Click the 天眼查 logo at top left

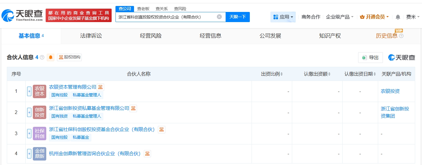[x=22, y=15]
